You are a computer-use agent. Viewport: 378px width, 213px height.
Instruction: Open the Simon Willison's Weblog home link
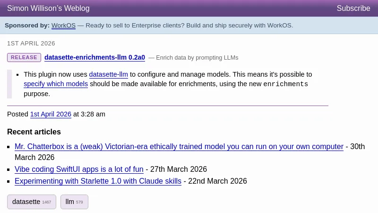click(x=48, y=9)
